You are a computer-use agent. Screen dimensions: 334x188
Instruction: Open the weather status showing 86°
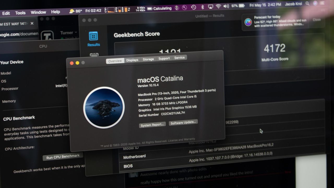click(75, 11)
